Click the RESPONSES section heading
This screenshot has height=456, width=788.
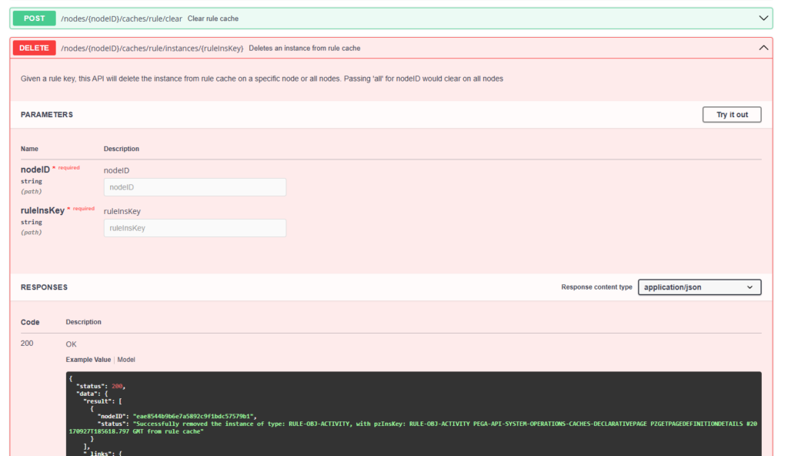tap(44, 287)
